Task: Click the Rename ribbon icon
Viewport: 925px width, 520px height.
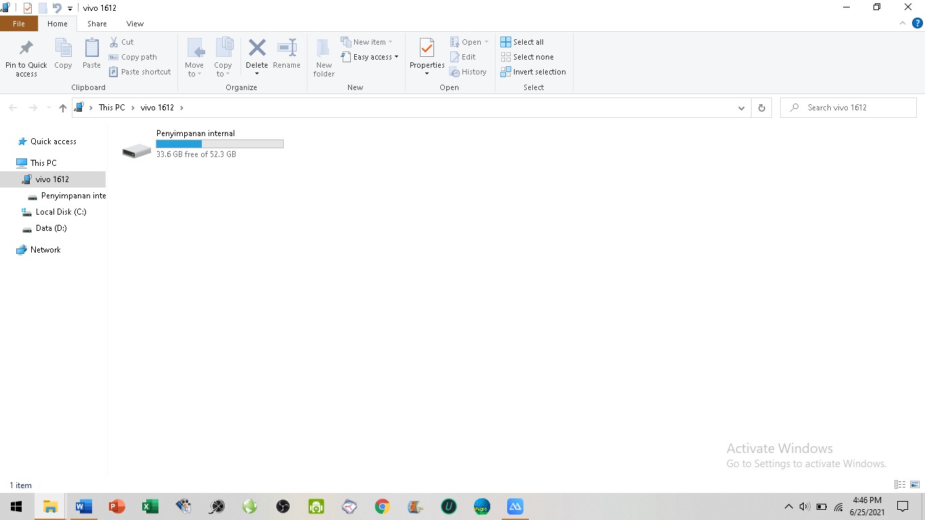Action: coord(287,48)
